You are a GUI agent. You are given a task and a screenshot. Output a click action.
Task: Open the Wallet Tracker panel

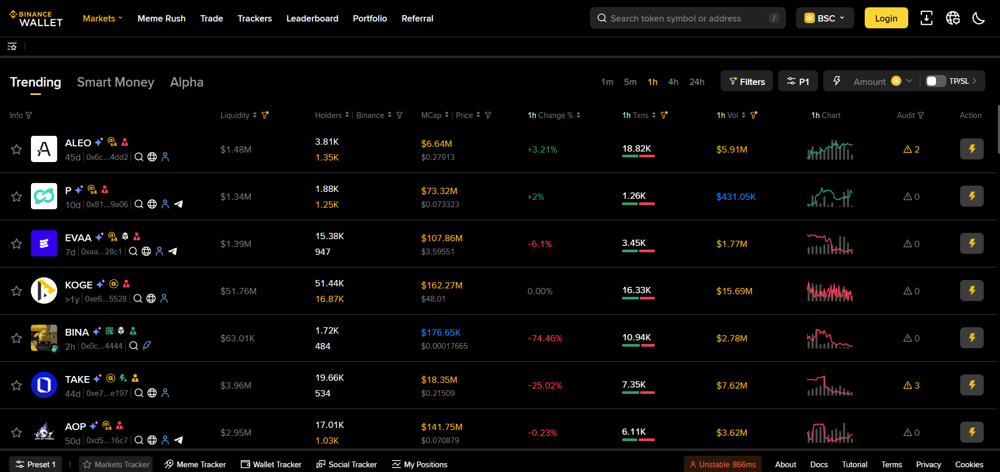tap(271, 464)
